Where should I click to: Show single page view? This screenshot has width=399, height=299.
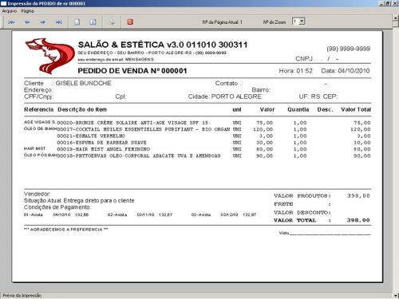[x=77, y=22]
